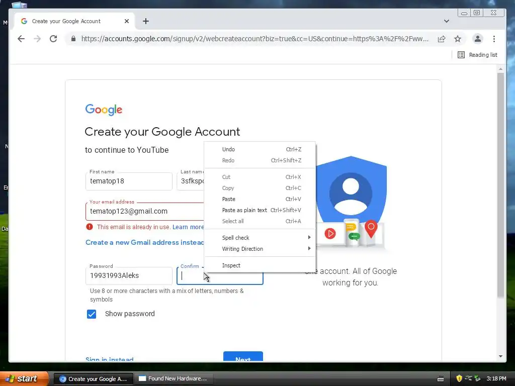This screenshot has height=386, width=515.
Task: Click the browser address bar URL
Action: click(x=254, y=39)
